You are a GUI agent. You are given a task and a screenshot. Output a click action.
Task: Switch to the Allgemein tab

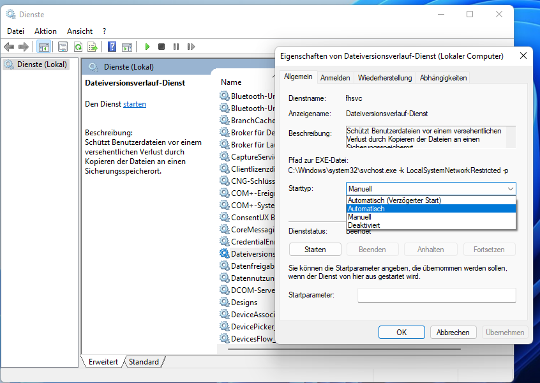coord(298,77)
